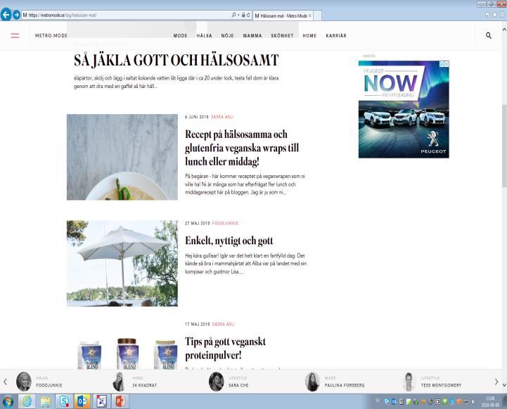The height and width of the screenshot is (409, 507).
Task: Open the taskbar clock showing 11:06
Action: click(x=490, y=401)
